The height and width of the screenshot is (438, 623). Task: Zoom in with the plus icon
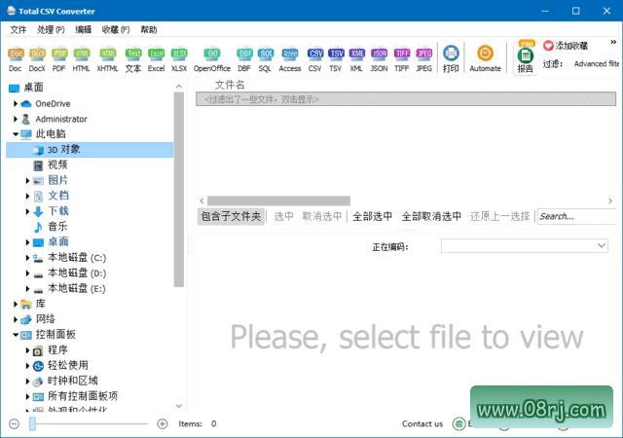click(163, 423)
